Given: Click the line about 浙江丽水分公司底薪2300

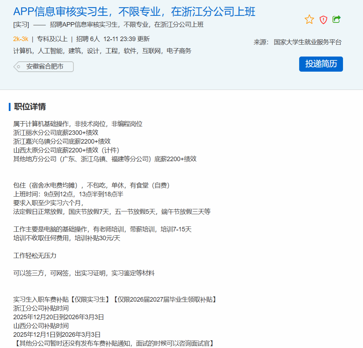Looking at the screenshot, I should [55, 132].
